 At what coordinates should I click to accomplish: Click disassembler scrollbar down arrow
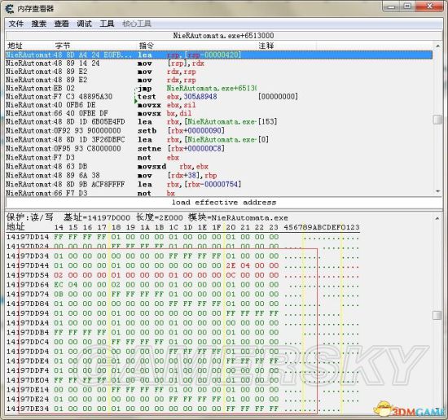click(437, 191)
